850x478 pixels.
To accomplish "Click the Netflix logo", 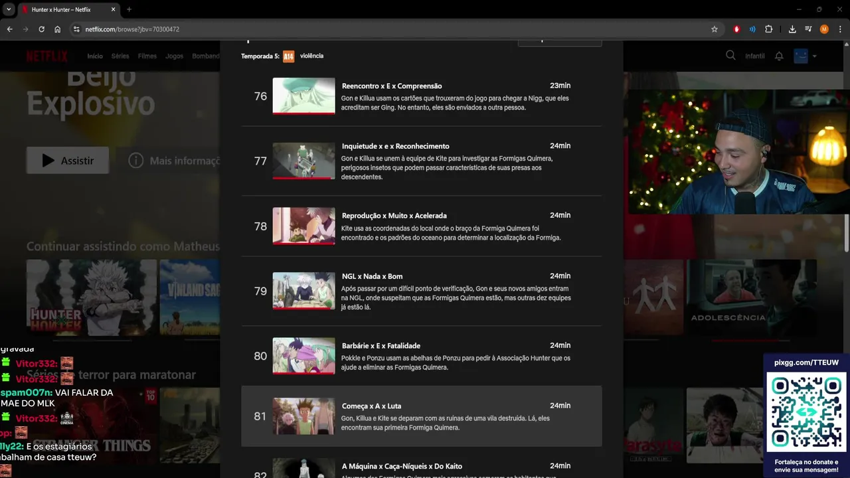I will click(46, 56).
